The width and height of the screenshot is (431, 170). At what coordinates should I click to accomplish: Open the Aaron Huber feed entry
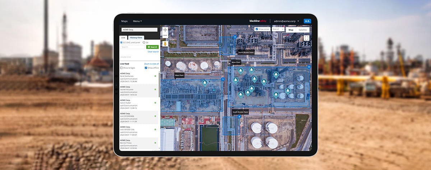point(139,104)
